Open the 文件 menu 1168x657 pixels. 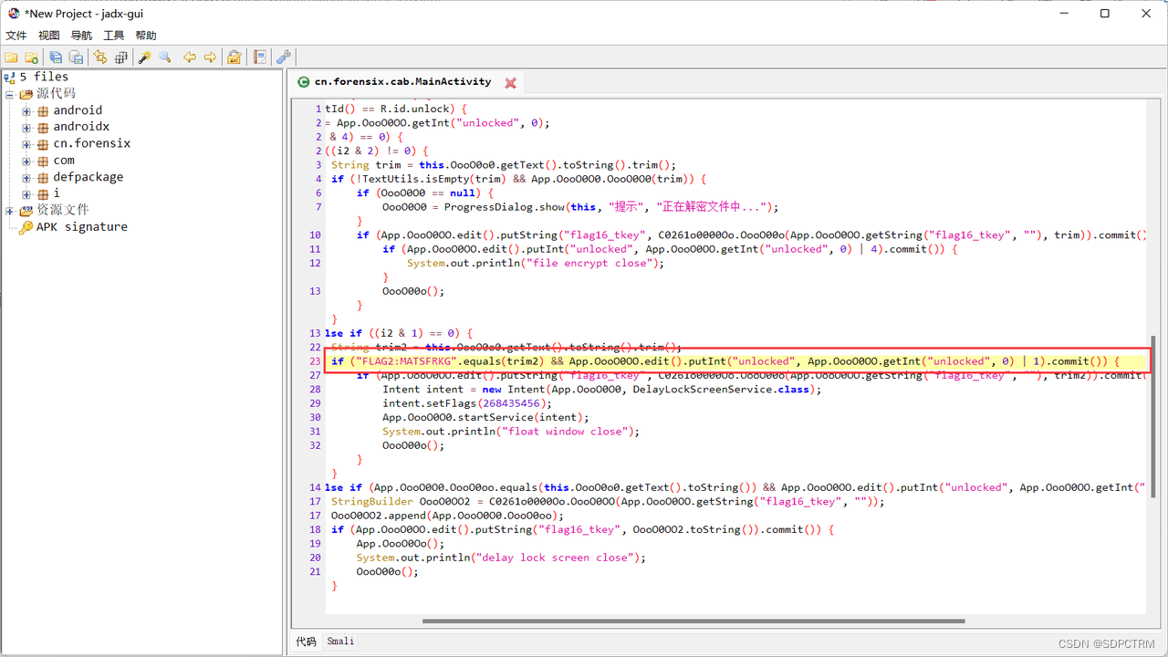[16, 36]
